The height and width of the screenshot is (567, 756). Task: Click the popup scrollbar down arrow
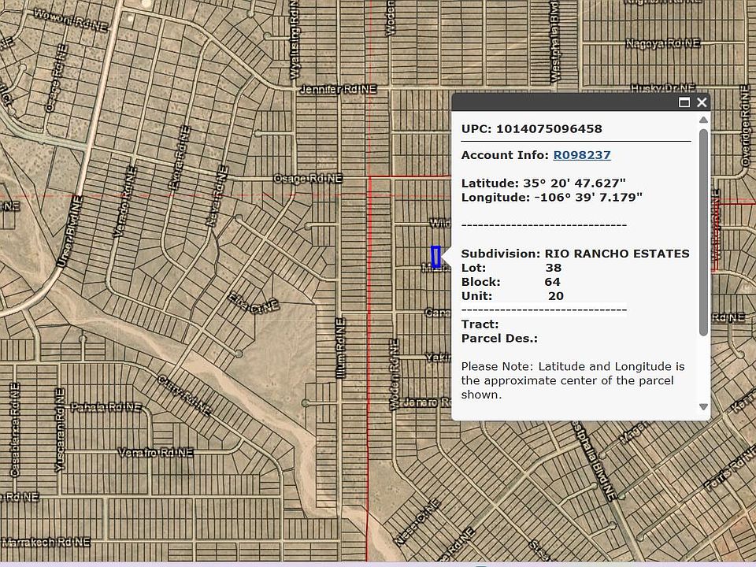(x=703, y=406)
